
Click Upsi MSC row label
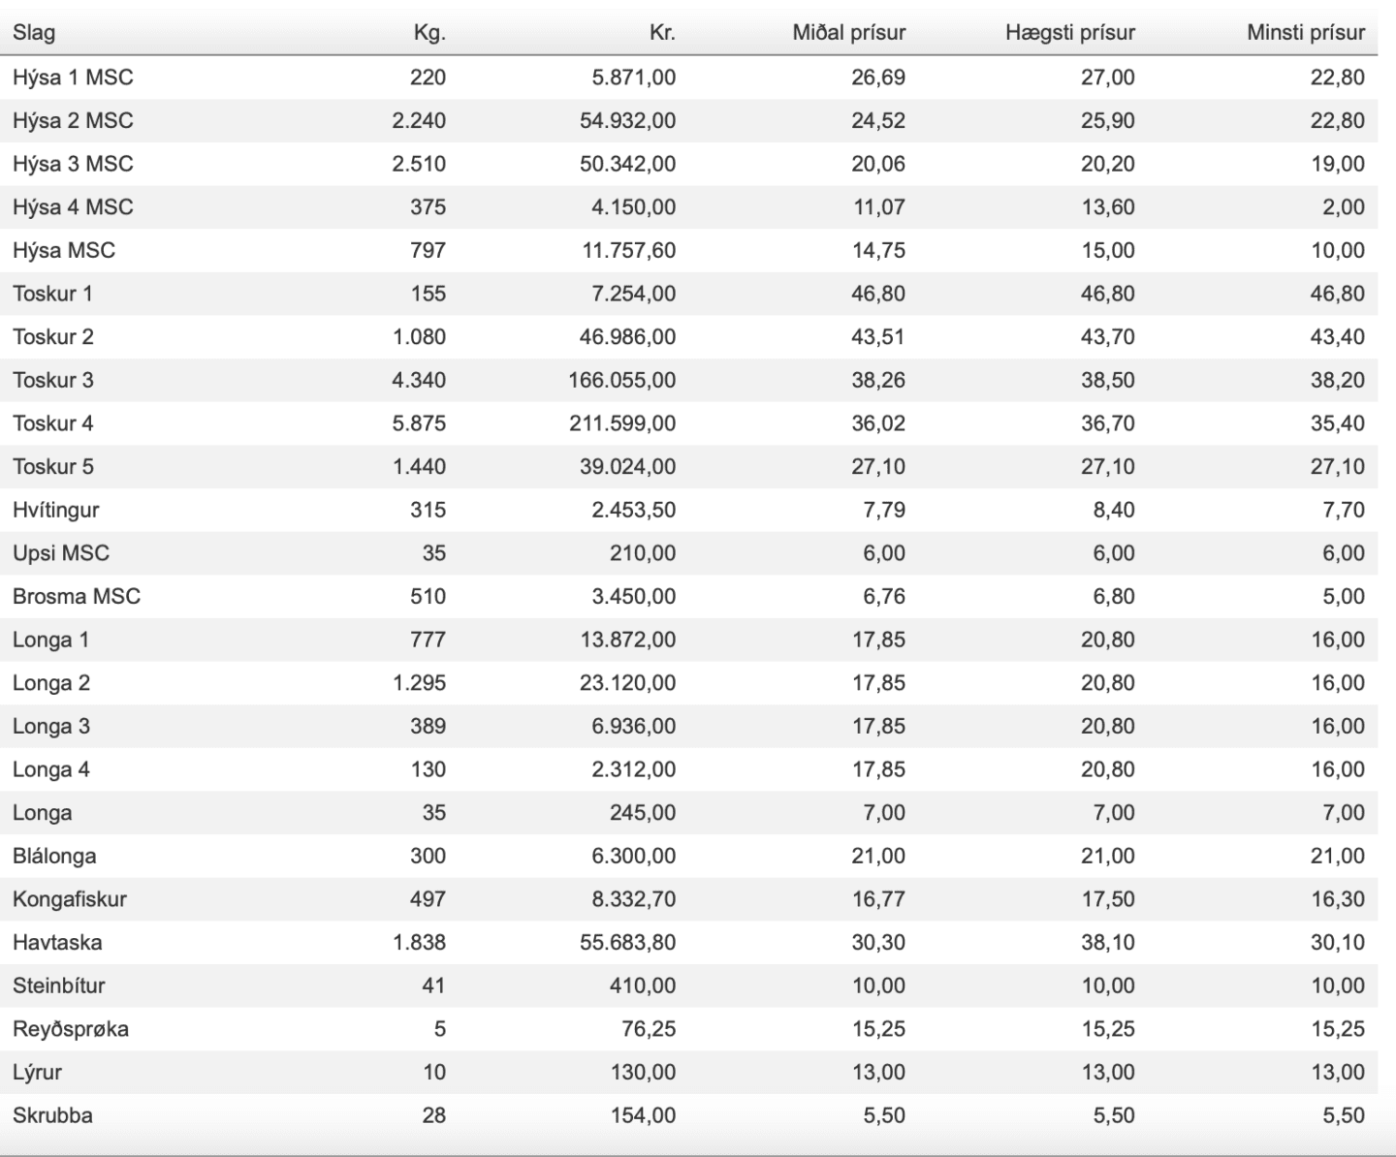[61, 553]
